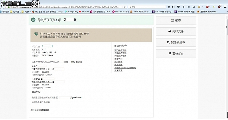
Task: Open first Yahoo shopping center bookmark
Action: (163, 12)
